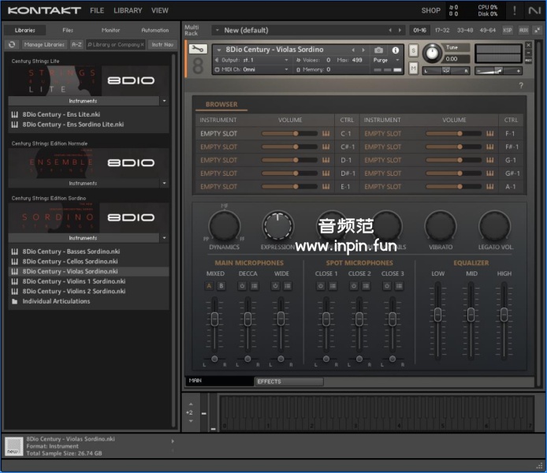Click the Manage Libraries button
This screenshot has height=473, width=547.
[45, 45]
